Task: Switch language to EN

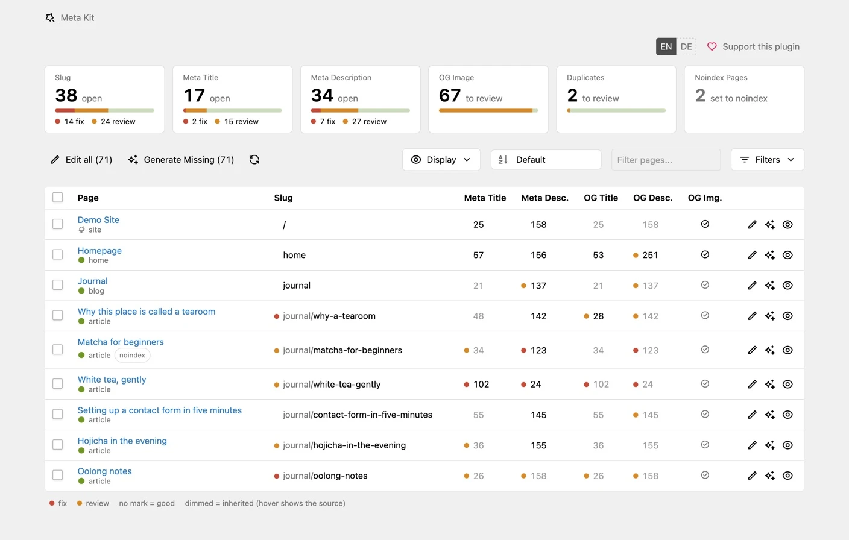Action: click(x=666, y=46)
